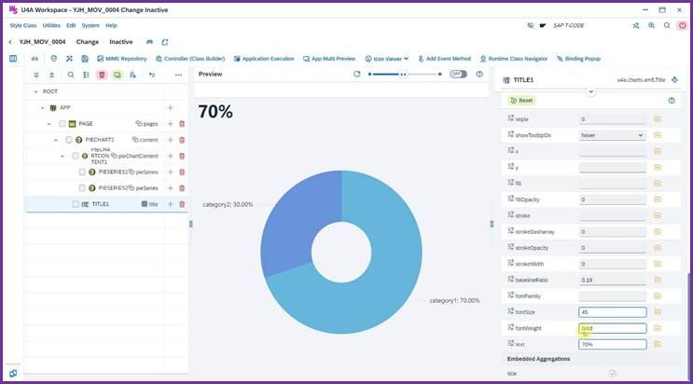Open binding icon for the fontSize property
Viewport: 693px width, 384px height.
point(658,312)
